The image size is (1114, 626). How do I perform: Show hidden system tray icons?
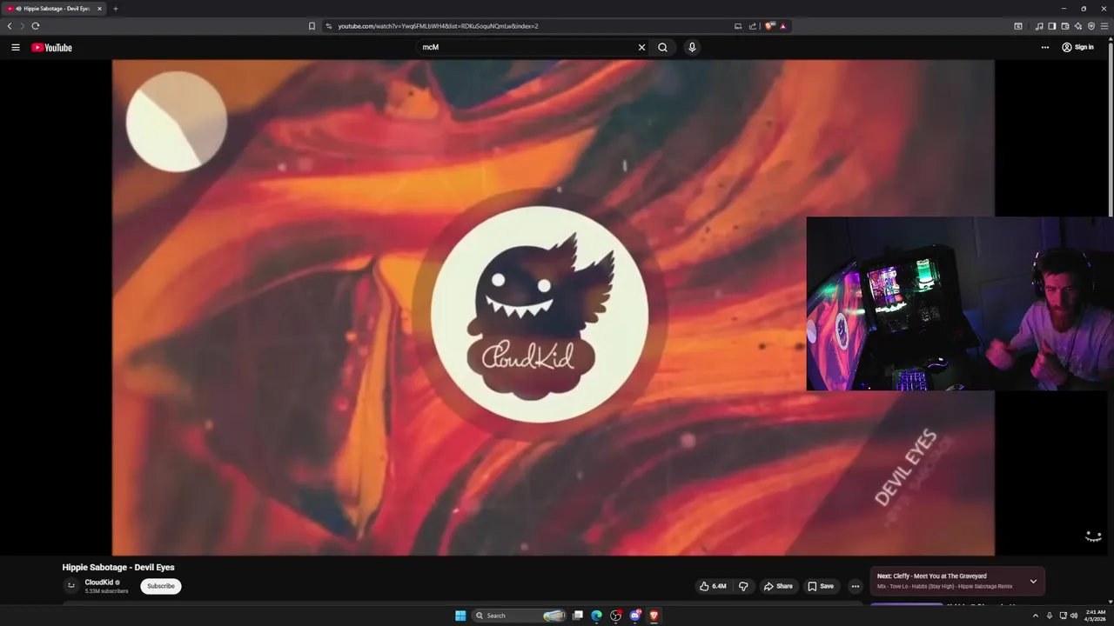[x=1035, y=616]
